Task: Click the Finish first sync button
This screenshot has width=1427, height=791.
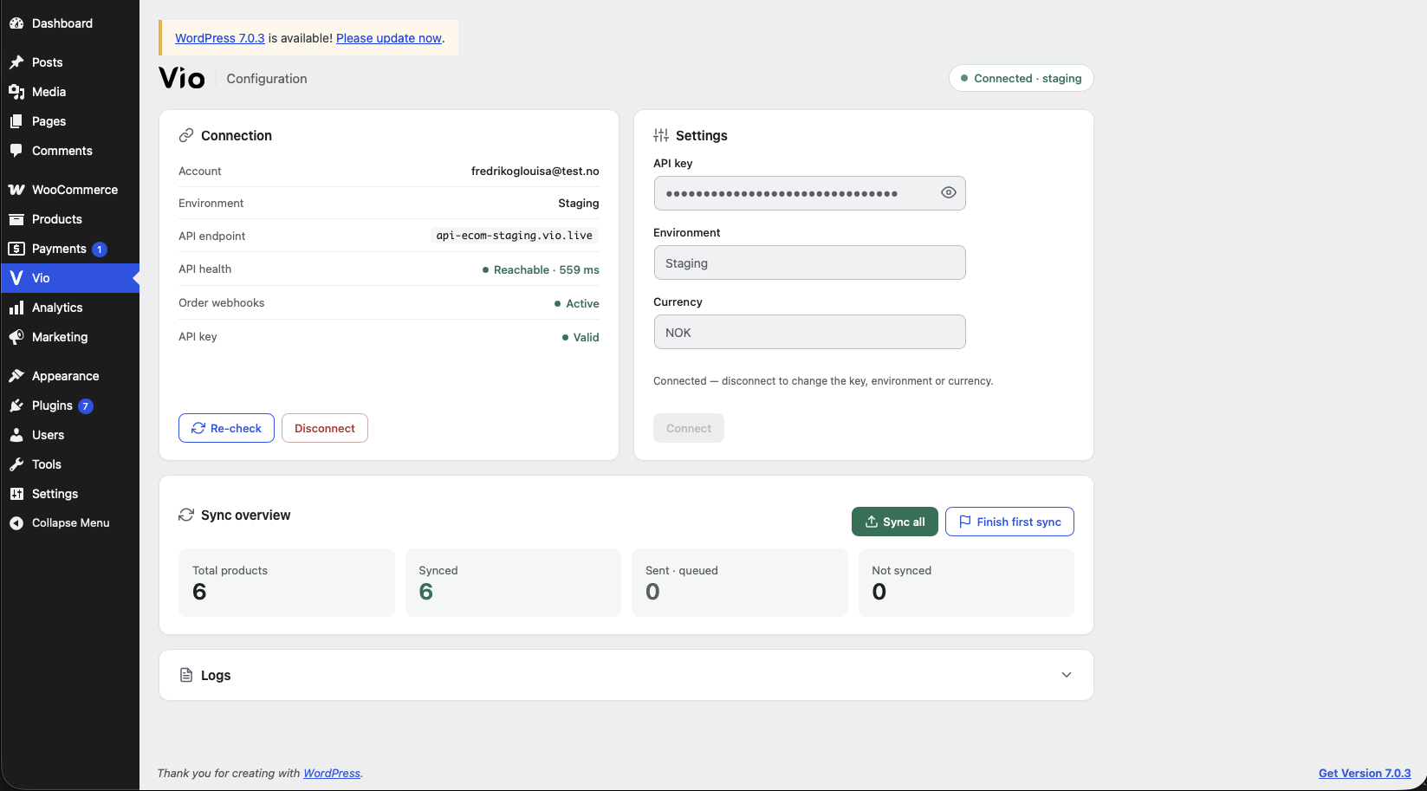Action: coord(1009,522)
